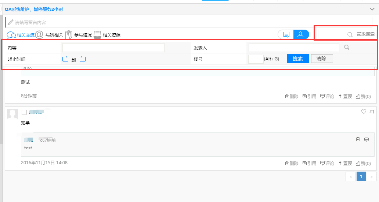379x202 pixels.
Task: Click comment icon on the test reply
Action: (366, 139)
